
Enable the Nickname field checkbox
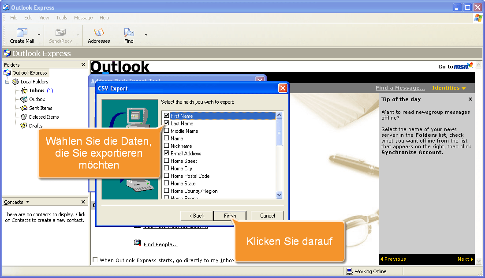pos(166,146)
